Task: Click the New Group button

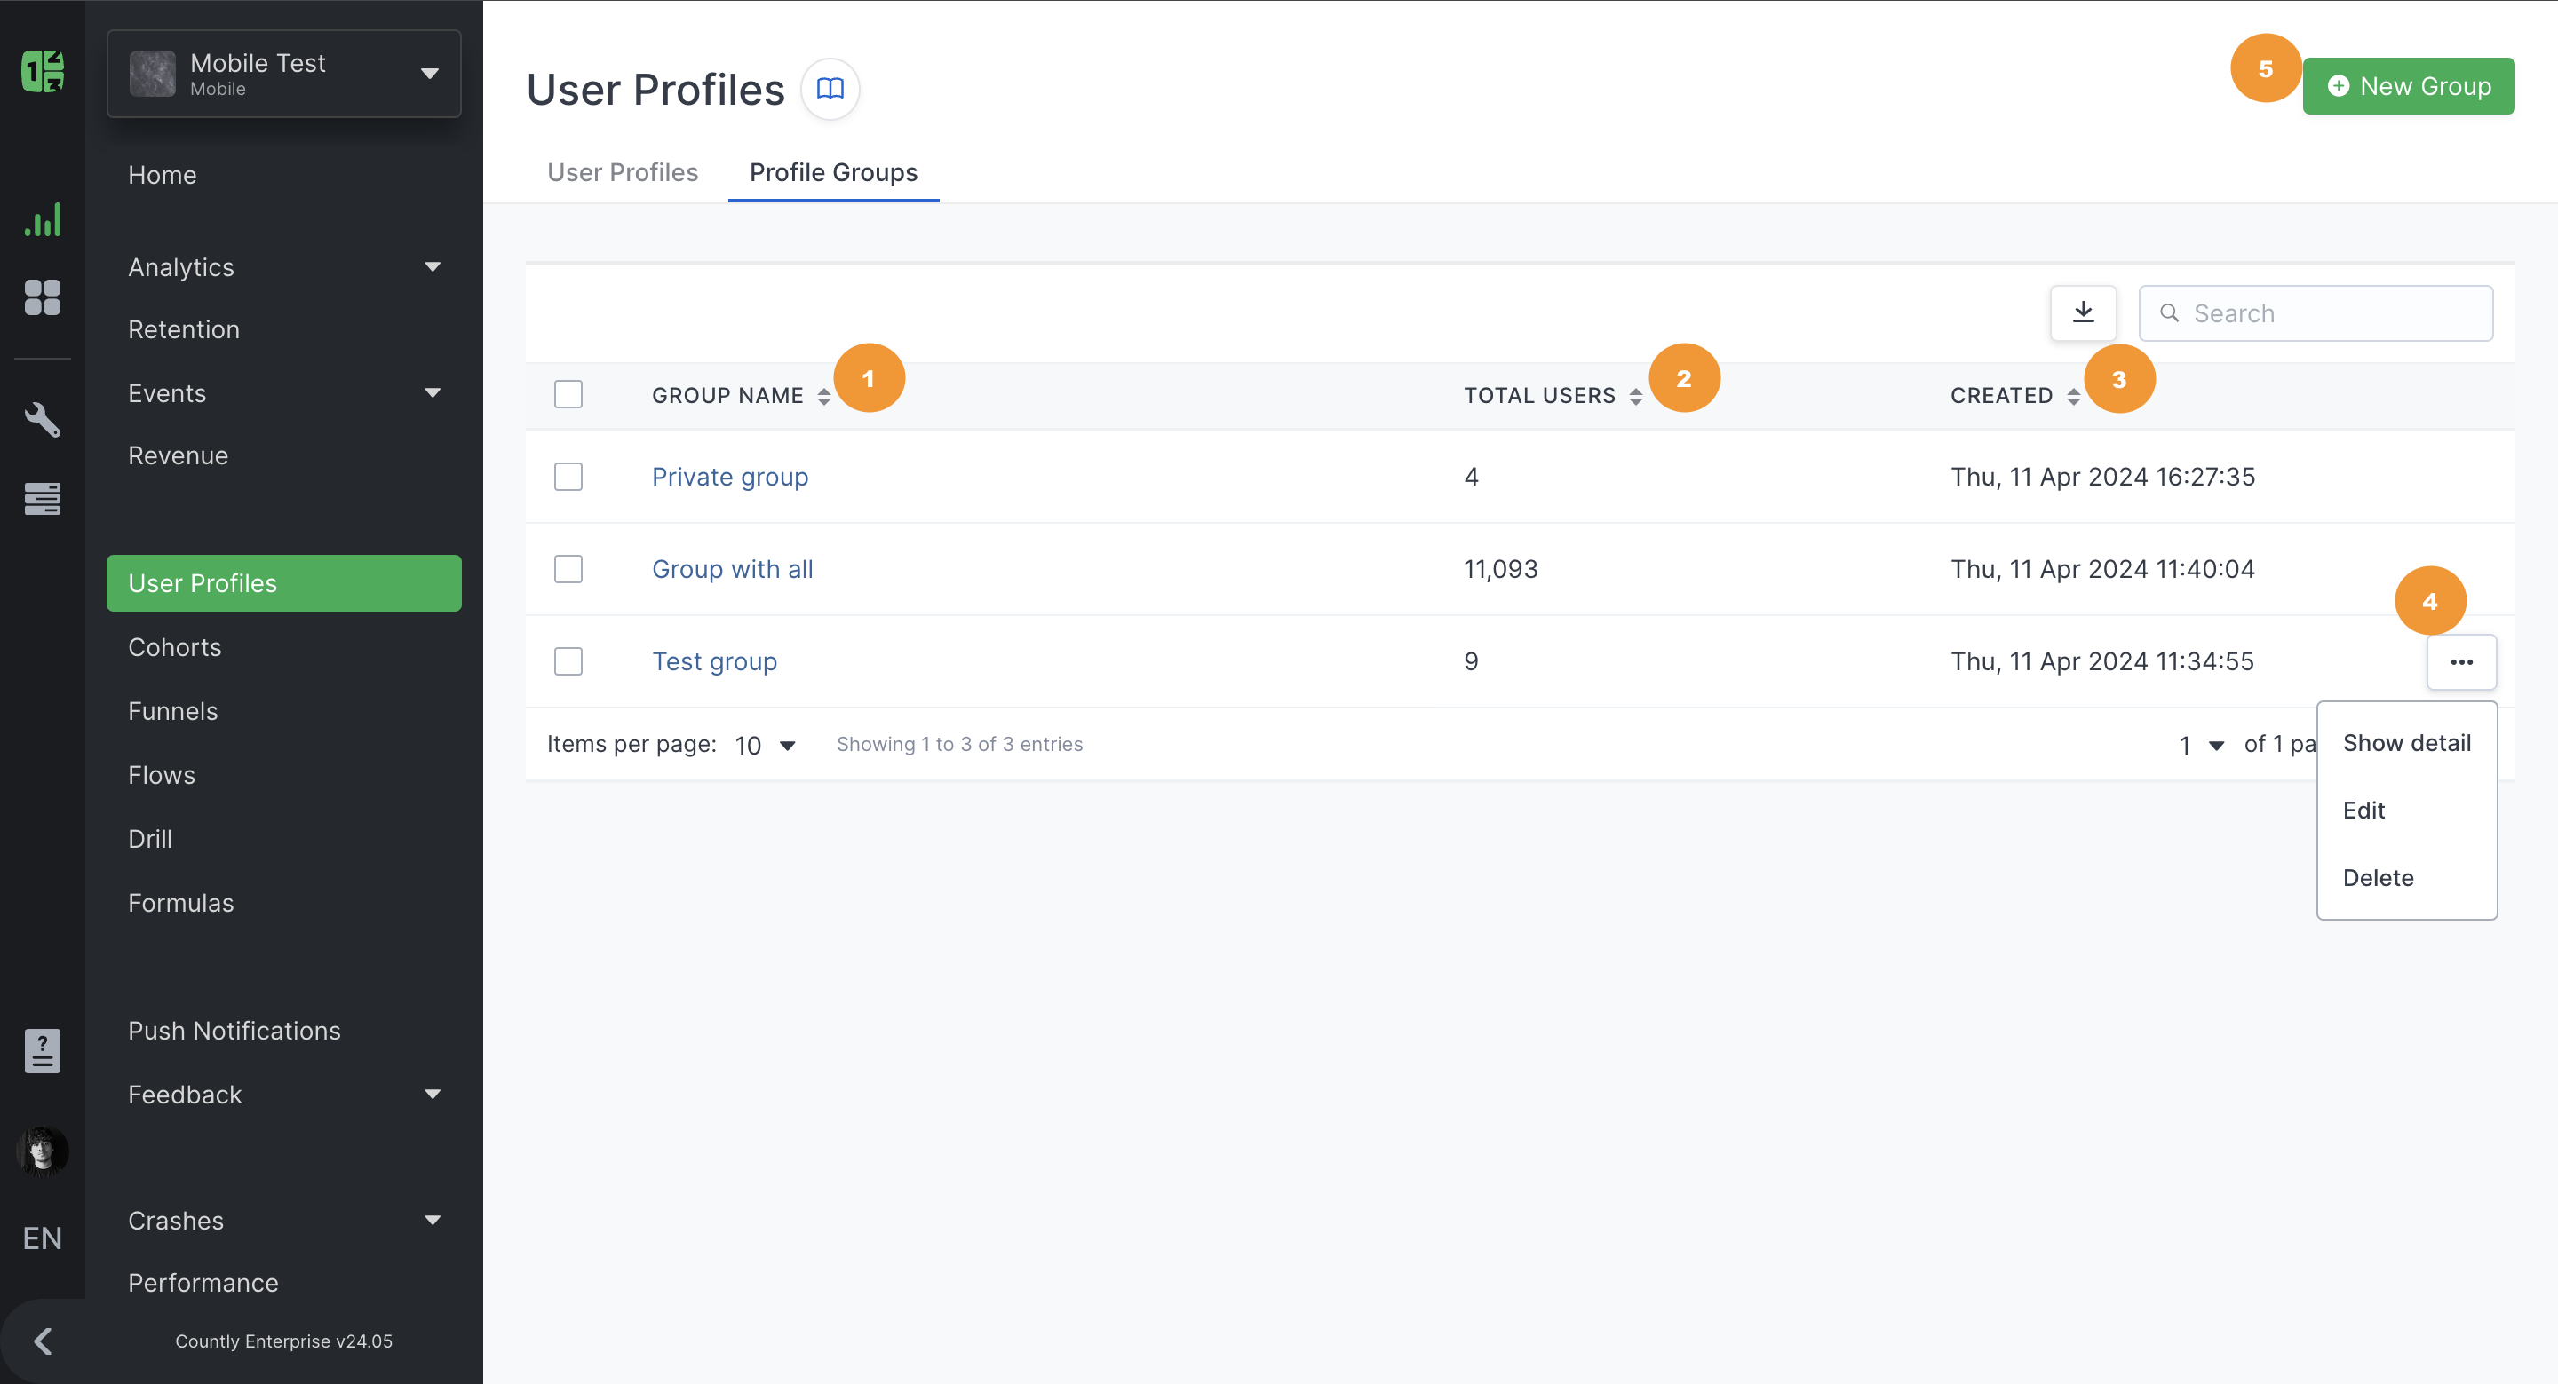Action: 2409,86
